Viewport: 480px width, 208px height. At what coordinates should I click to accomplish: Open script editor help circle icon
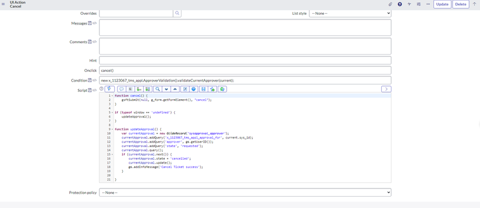(102, 88)
